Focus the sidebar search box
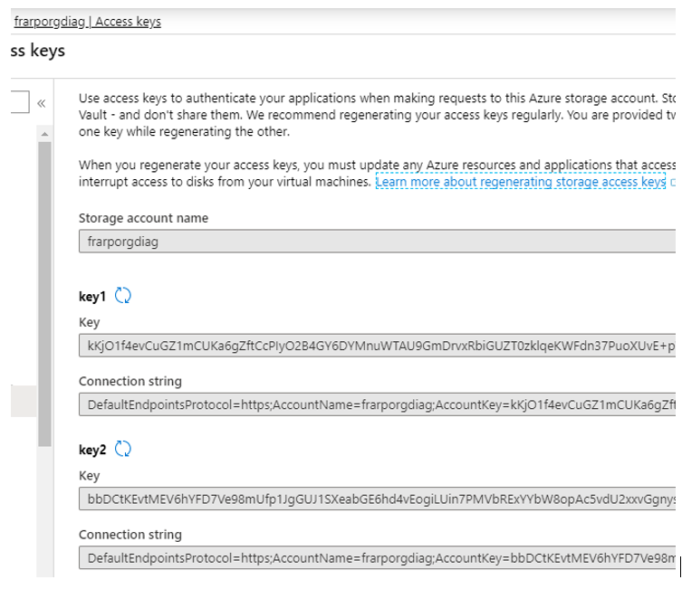 (18, 102)
